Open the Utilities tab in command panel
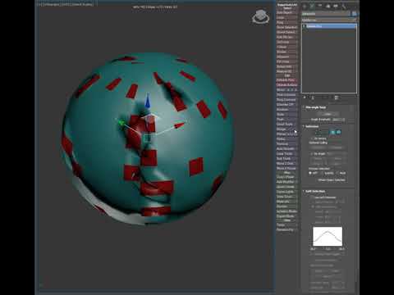 click(x=344, y=6)
